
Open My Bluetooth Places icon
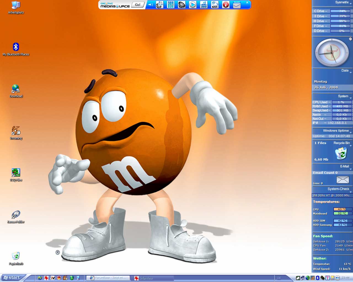pos(16,49)
